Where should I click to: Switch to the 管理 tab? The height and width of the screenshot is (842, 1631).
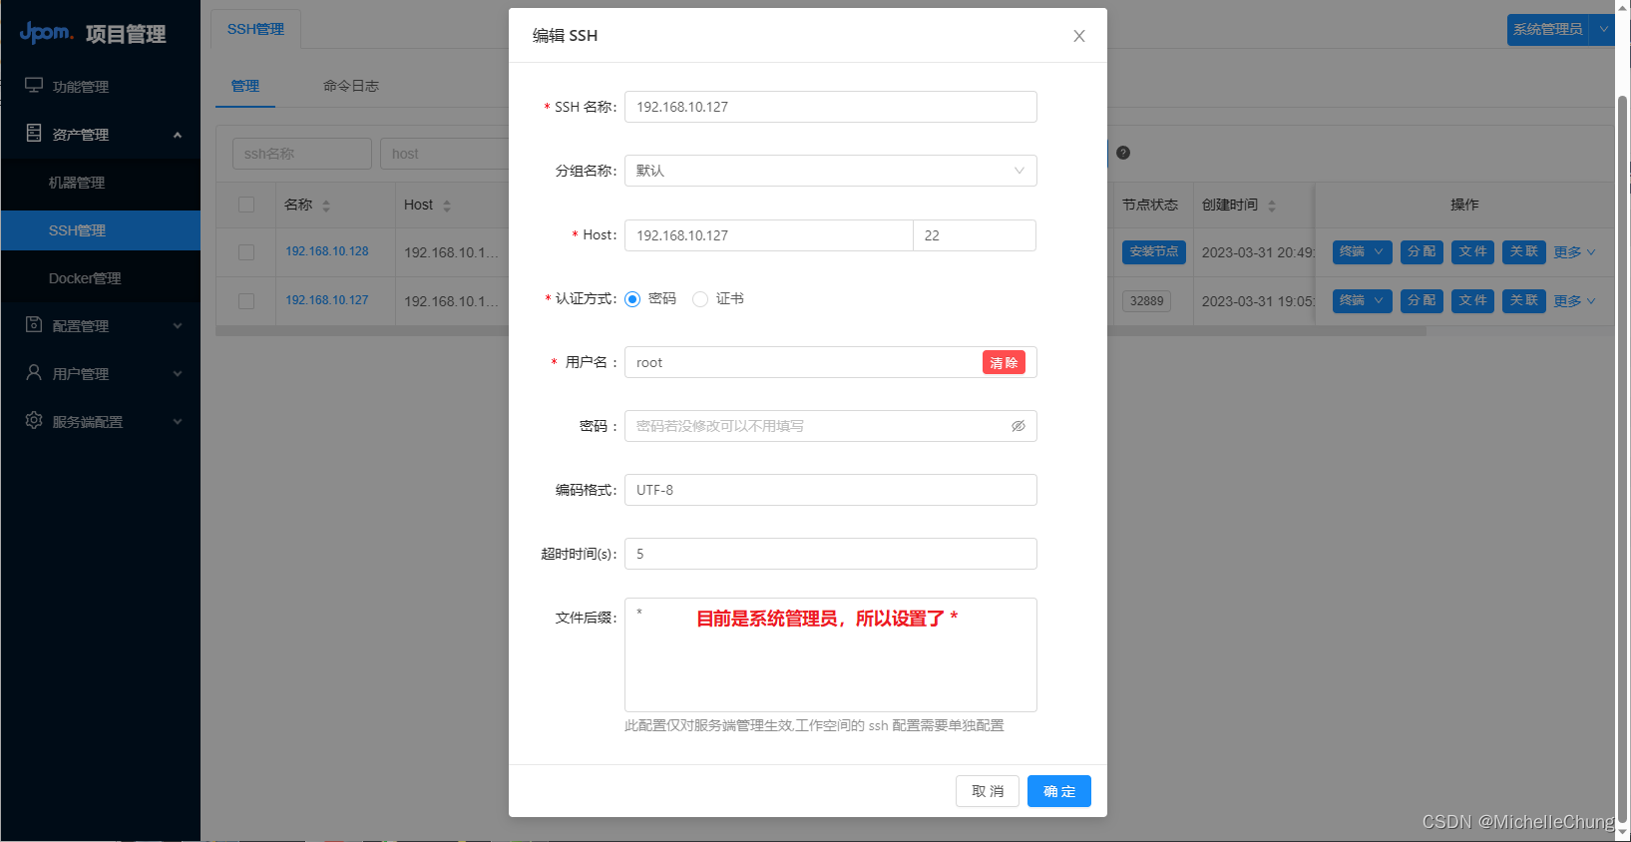click(245, 86)
